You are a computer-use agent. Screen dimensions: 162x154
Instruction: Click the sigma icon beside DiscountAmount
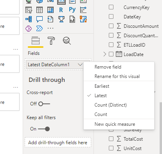119,26
